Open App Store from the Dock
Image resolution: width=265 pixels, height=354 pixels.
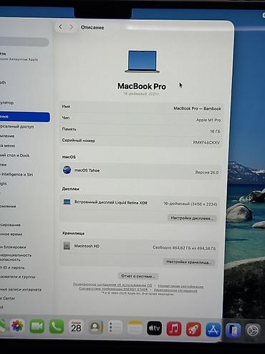click(213, 330)
